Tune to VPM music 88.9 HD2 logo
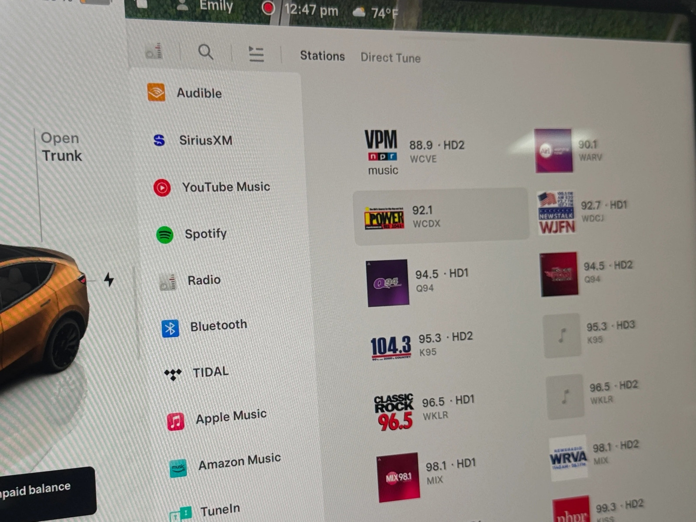The image size is (696, 522). point(381,152)
